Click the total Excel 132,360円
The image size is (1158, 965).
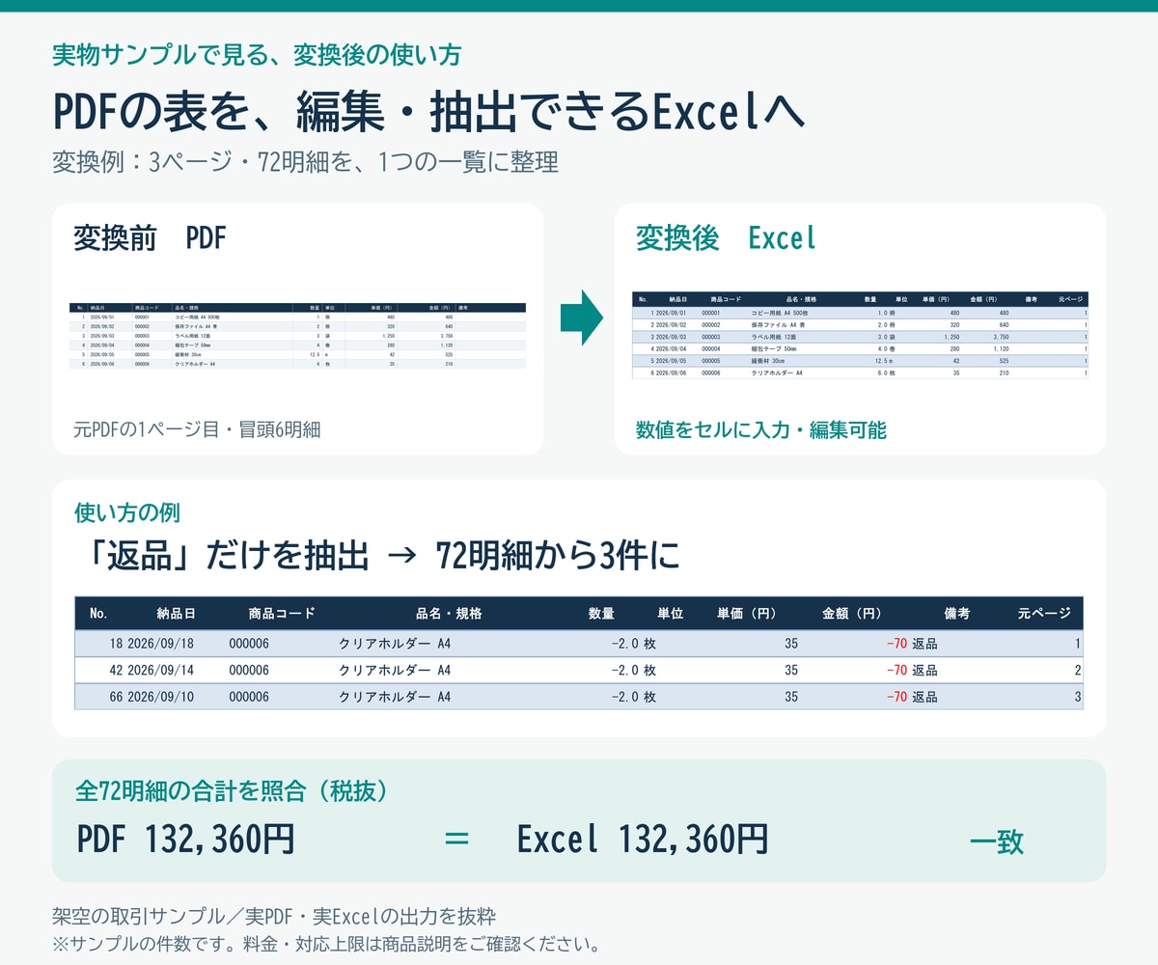point(643,840)
